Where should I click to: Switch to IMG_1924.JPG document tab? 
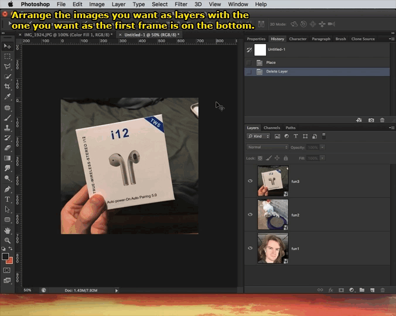point(68,35)
